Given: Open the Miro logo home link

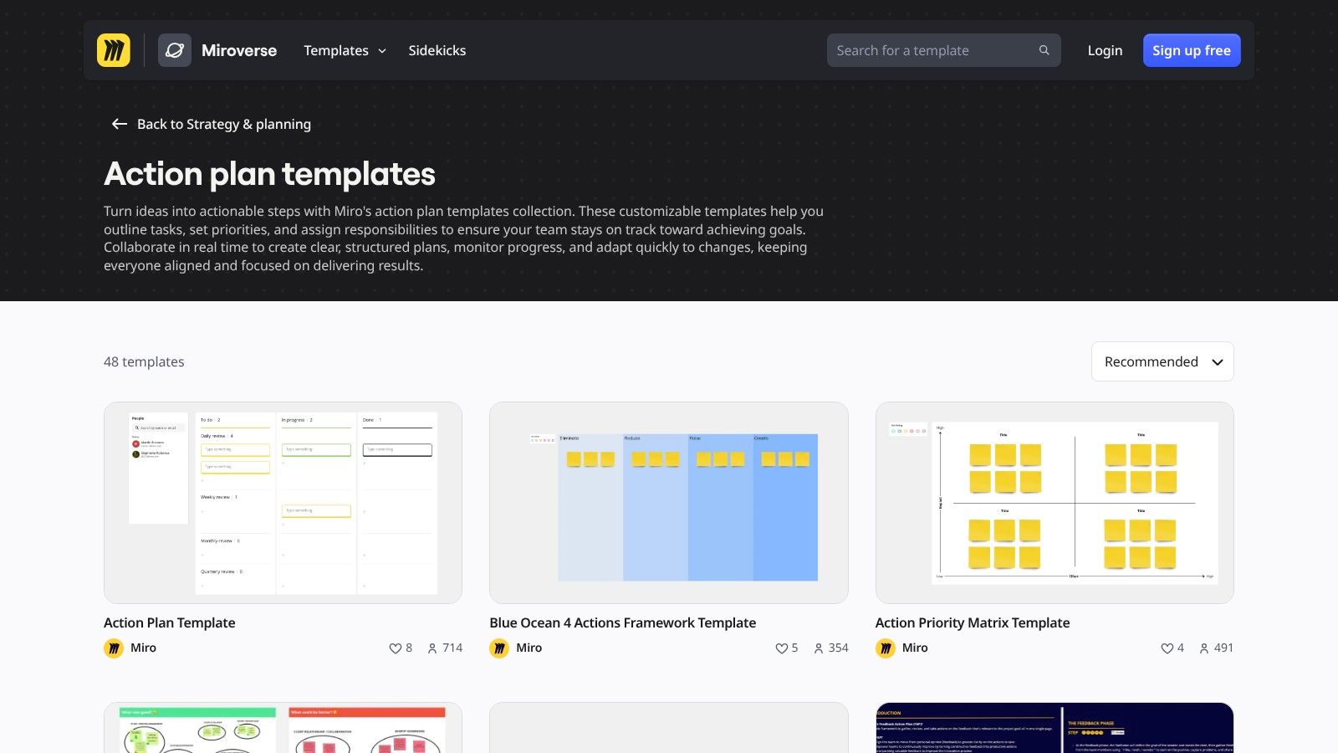Looking at the screenshot, I should point(114,50).
